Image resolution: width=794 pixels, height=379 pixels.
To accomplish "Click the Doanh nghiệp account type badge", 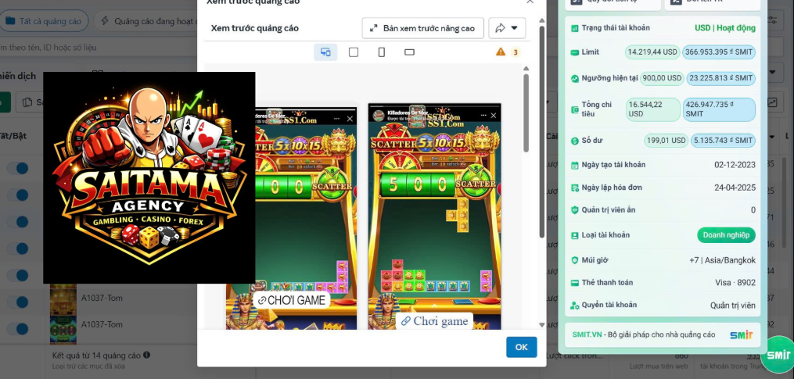I will pos(726,234).
